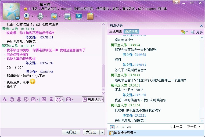Open the window menu dropdown in title bar
This screenshot has height=137, width=205.
[176, 3]
